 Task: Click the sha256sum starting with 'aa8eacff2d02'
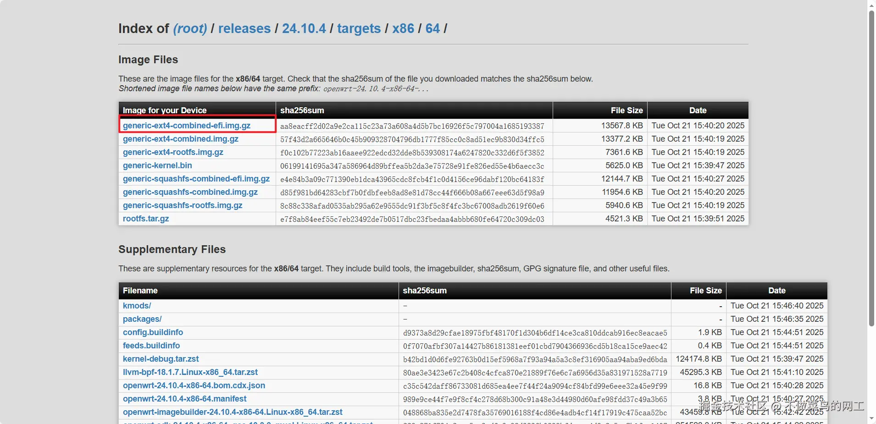(412, 126)
